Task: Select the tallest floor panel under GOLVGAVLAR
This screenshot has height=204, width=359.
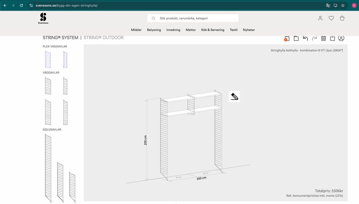Action: (x=48, y=168)
